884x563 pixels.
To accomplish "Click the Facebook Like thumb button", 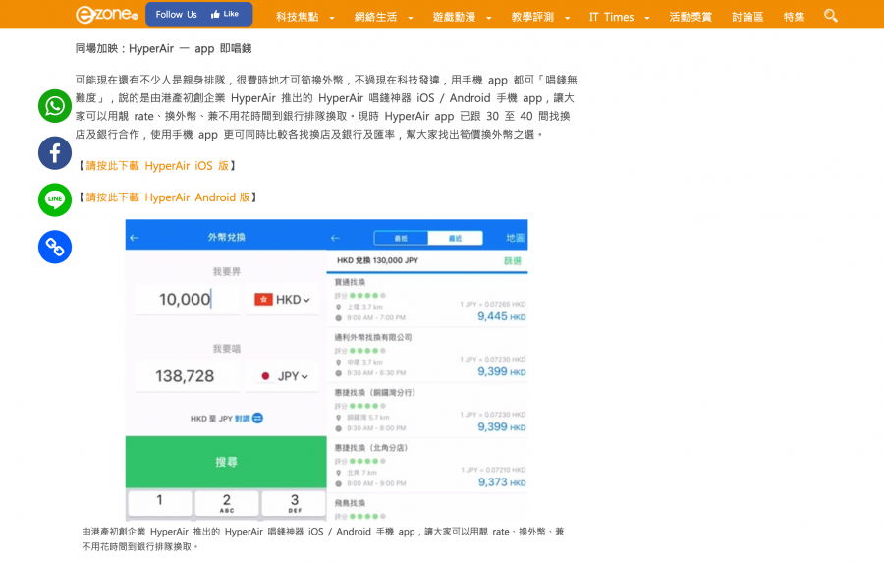I will tap(225, 14).
